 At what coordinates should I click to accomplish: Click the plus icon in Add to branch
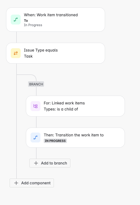click(x=36, y=163)
